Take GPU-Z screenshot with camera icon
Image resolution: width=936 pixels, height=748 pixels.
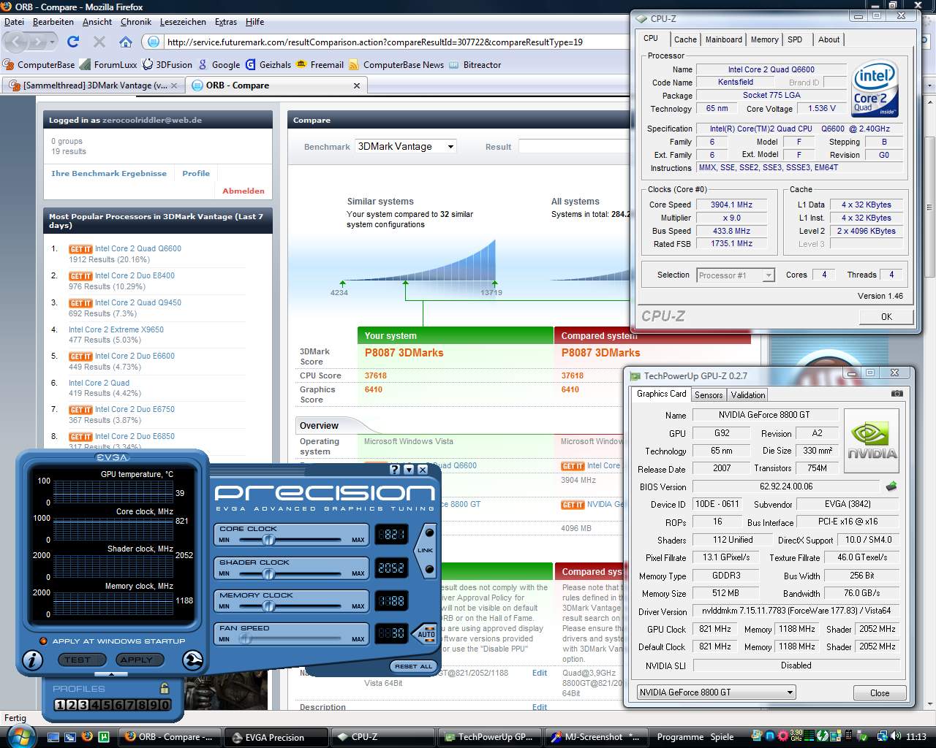click(x=897, y=394)
